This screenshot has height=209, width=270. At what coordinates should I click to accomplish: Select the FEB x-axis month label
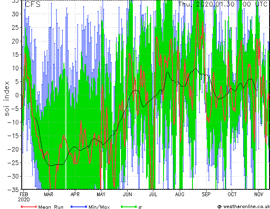[x=24, y=194]
